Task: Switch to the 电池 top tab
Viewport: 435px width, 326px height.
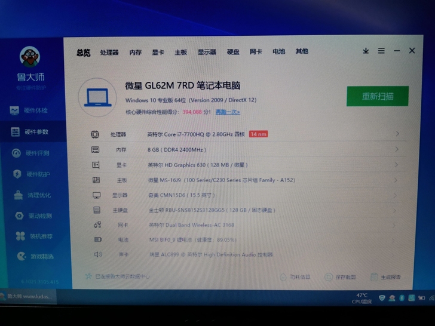Action: (x=279, y=51)
